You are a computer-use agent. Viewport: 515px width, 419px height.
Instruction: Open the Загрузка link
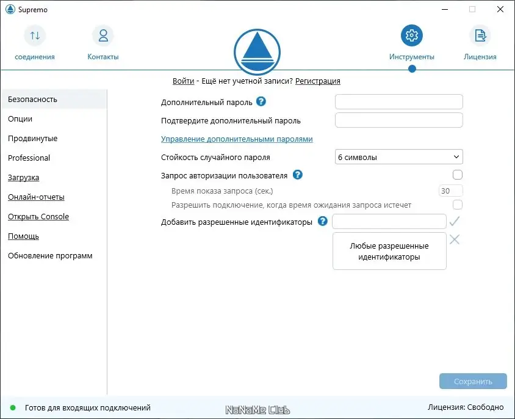click(23, 178)
